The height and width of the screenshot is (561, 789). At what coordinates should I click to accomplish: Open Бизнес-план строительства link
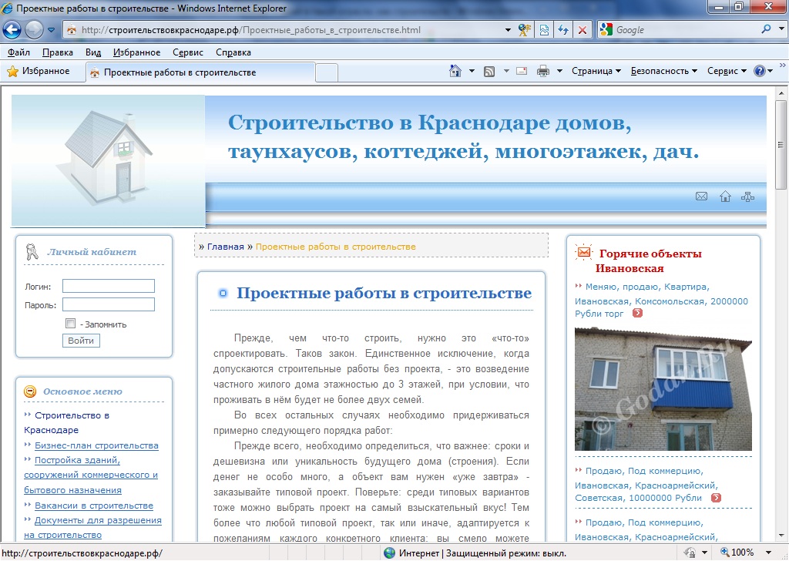pyautogui.click(x=96, y=445)
